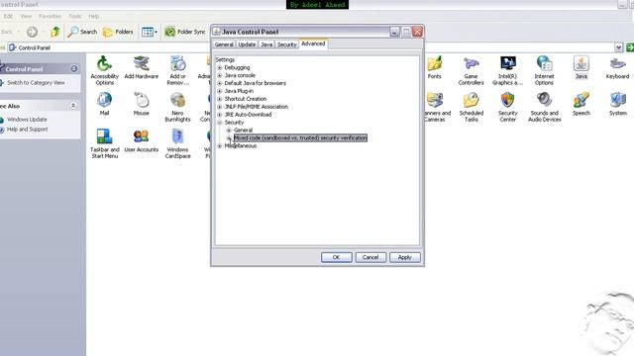The width and height of the screenshot is (634, 356).
Task: Open the View menu in Explorer
Action: [26, 16]
